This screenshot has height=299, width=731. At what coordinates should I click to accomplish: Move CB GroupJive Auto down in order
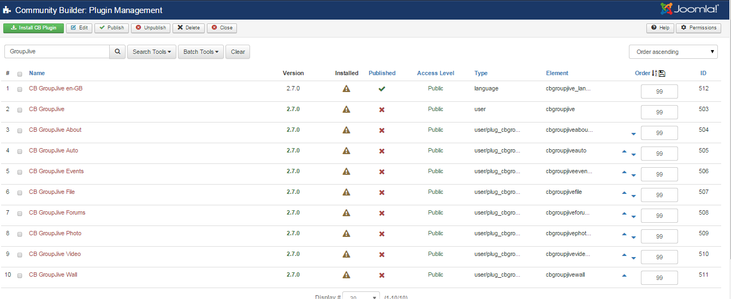[x=633, y=154]
